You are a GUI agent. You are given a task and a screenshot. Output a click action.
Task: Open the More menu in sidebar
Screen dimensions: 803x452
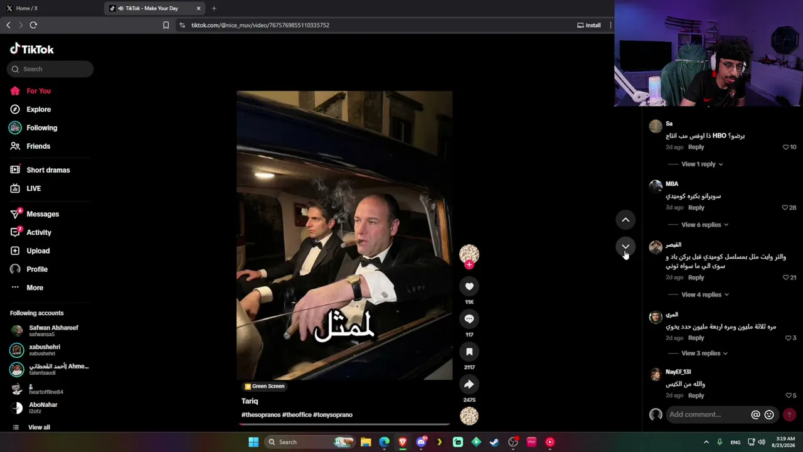click(35, 288)
